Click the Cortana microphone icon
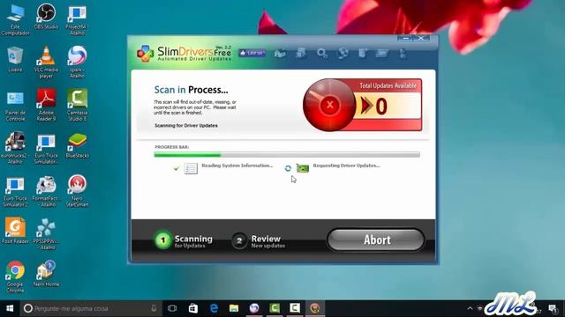This screenshot has width=565, height=317. pos(154,308)
